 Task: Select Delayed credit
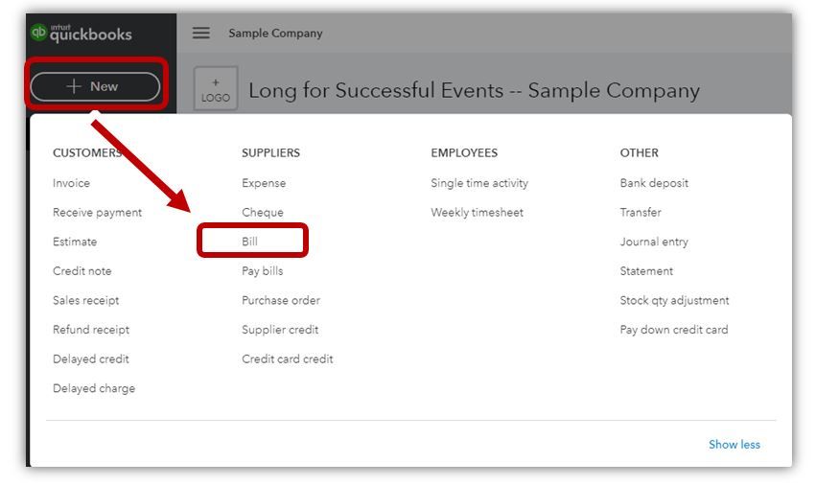point(91,359)
